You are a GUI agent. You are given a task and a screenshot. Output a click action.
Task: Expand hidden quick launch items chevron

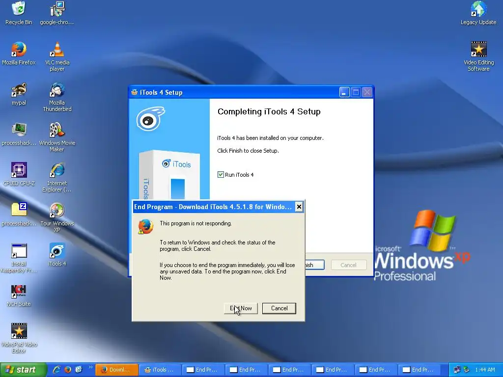pos(90,367)
